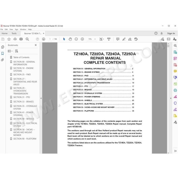Open Section 90 Platform bookmark
The width and height of the screenshot is (178, 178).
(25, 139)
